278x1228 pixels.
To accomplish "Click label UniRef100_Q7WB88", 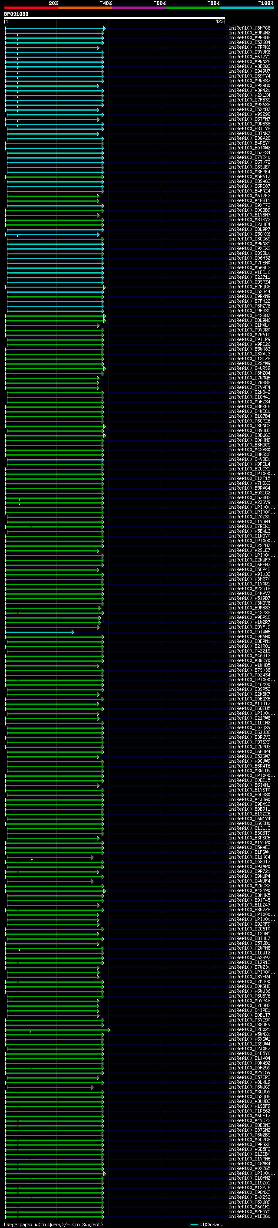I will (x=249, y=382).
